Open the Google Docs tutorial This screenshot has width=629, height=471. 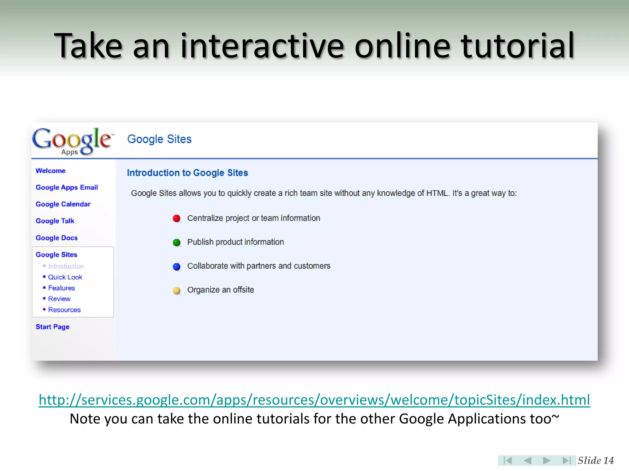click(57, 238)
